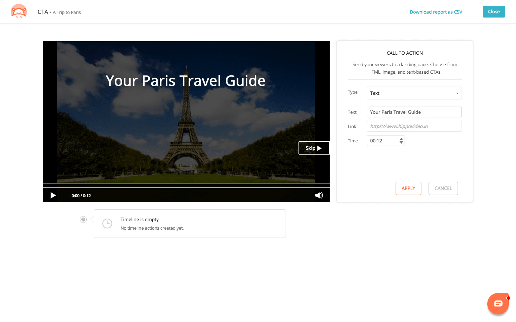Click inside the Link URL input field
The width and height of the screenshot is (516, 322).
point(414,126)
